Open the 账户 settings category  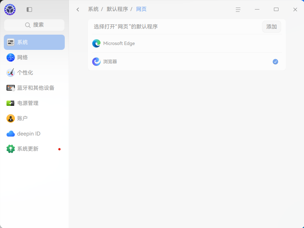coord(34,118)
